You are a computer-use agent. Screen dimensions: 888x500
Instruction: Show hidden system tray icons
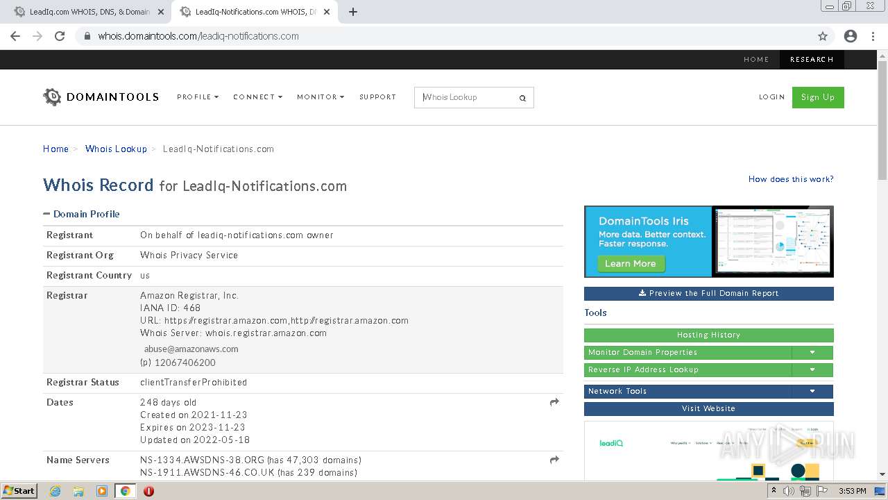point(774,491)
